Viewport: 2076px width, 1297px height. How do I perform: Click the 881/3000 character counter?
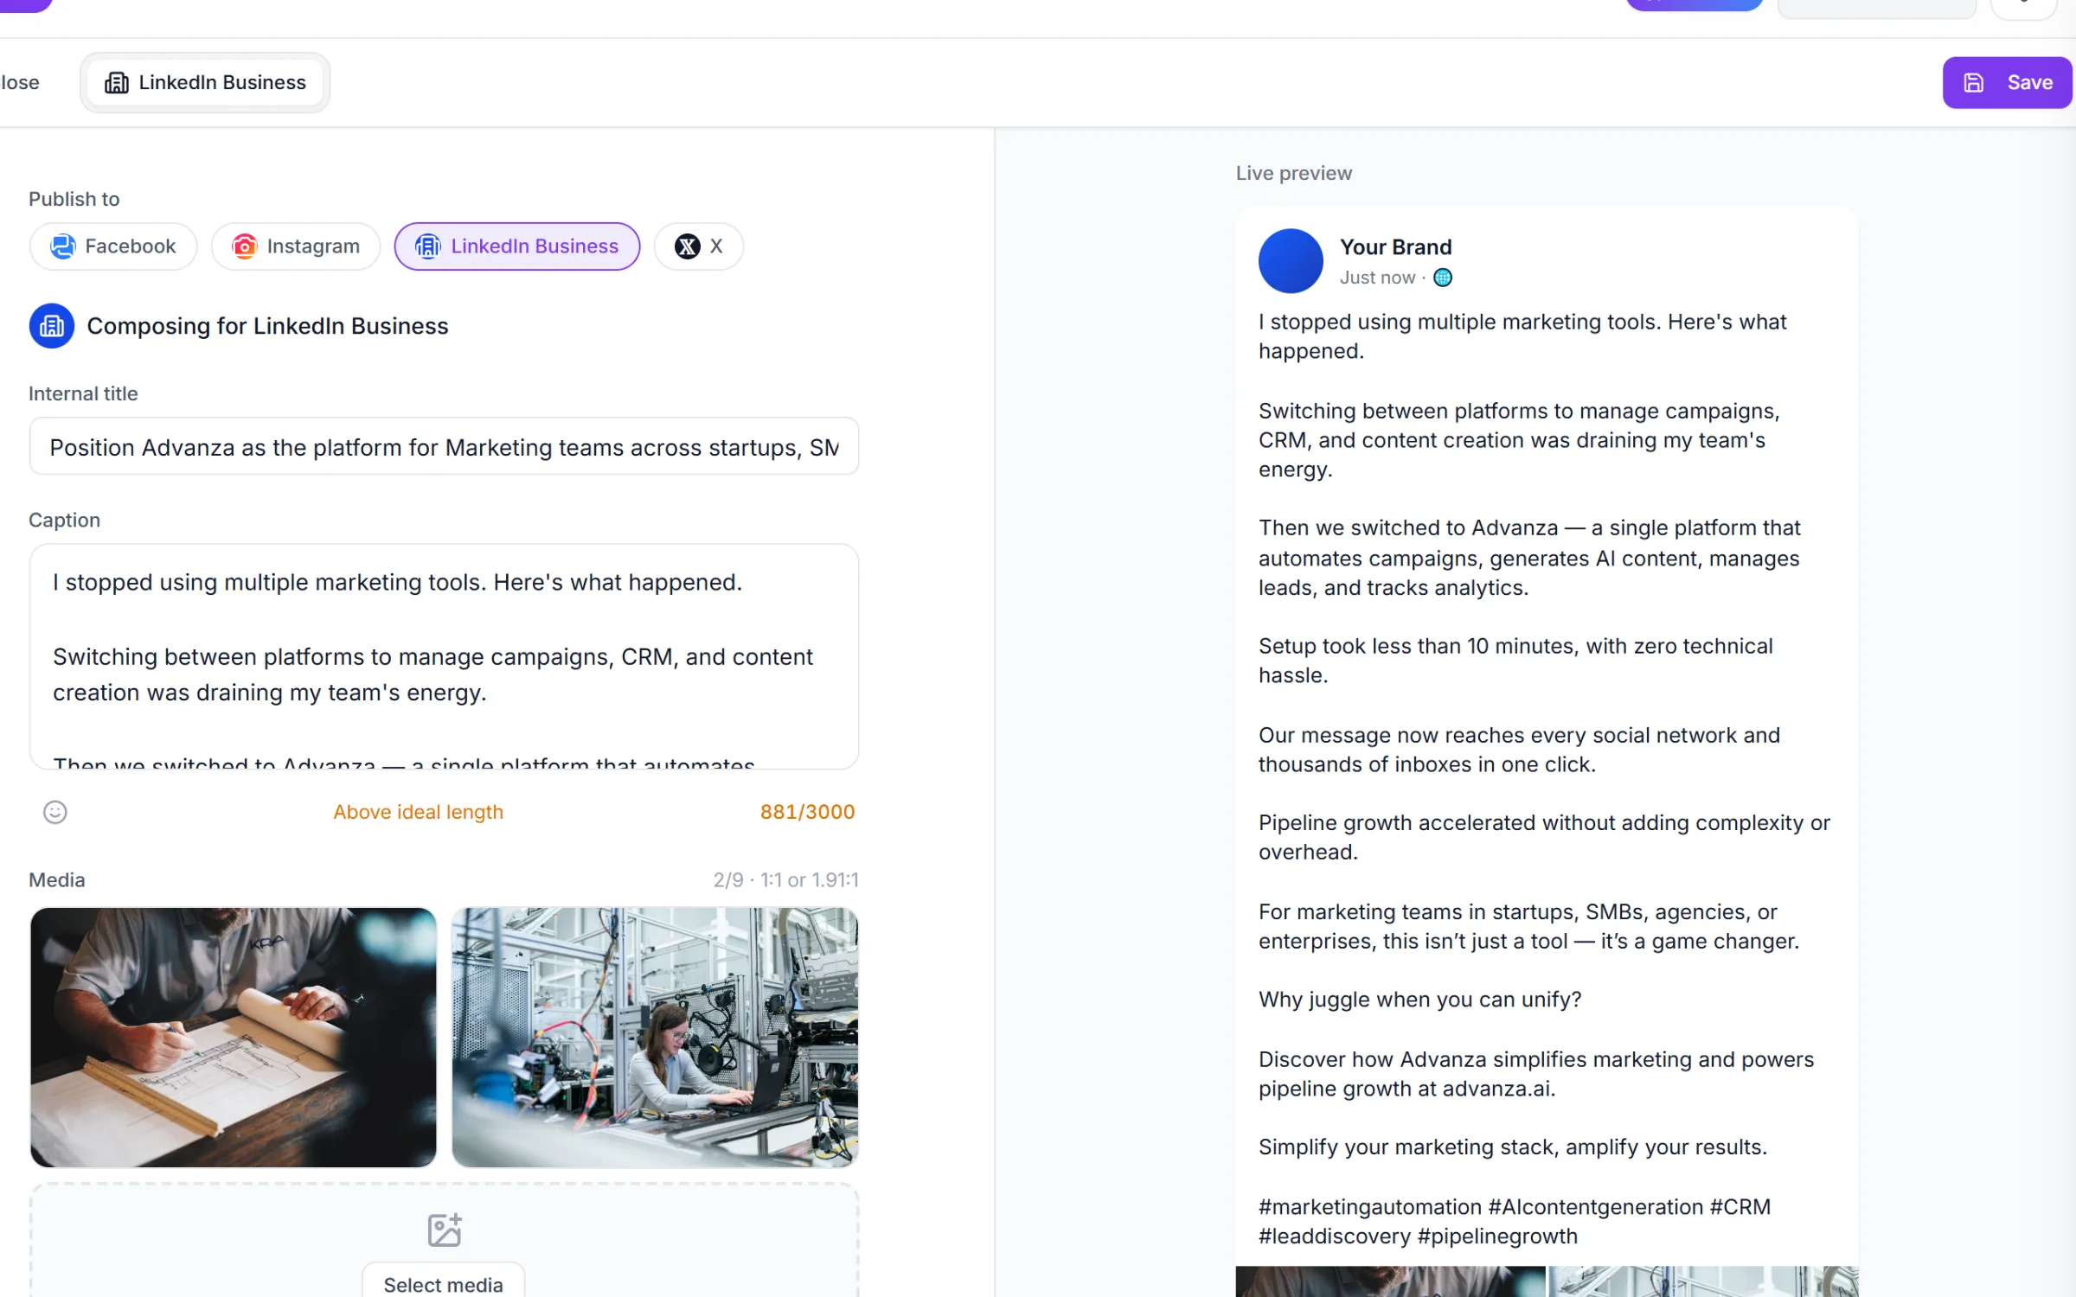807,812
